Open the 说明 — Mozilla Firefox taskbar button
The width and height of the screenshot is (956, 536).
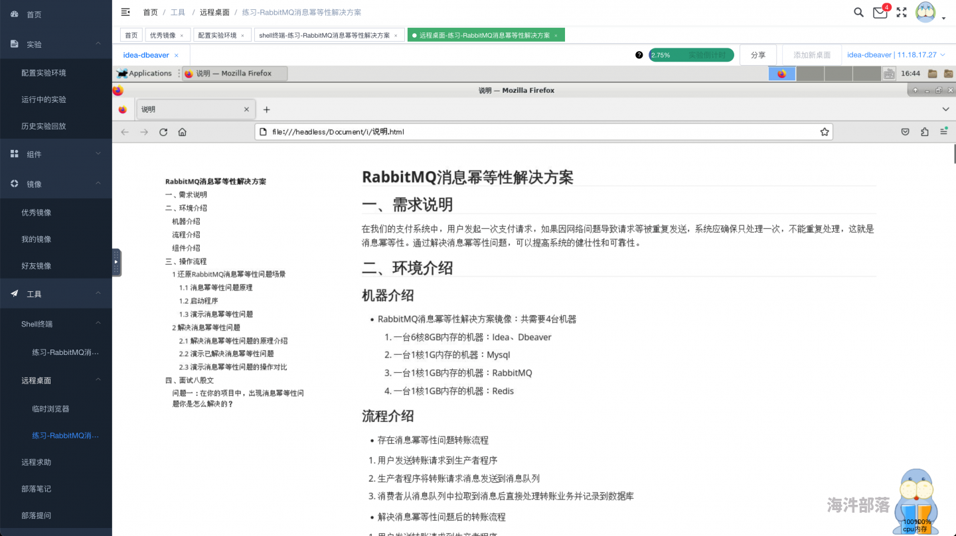point(234,74)
